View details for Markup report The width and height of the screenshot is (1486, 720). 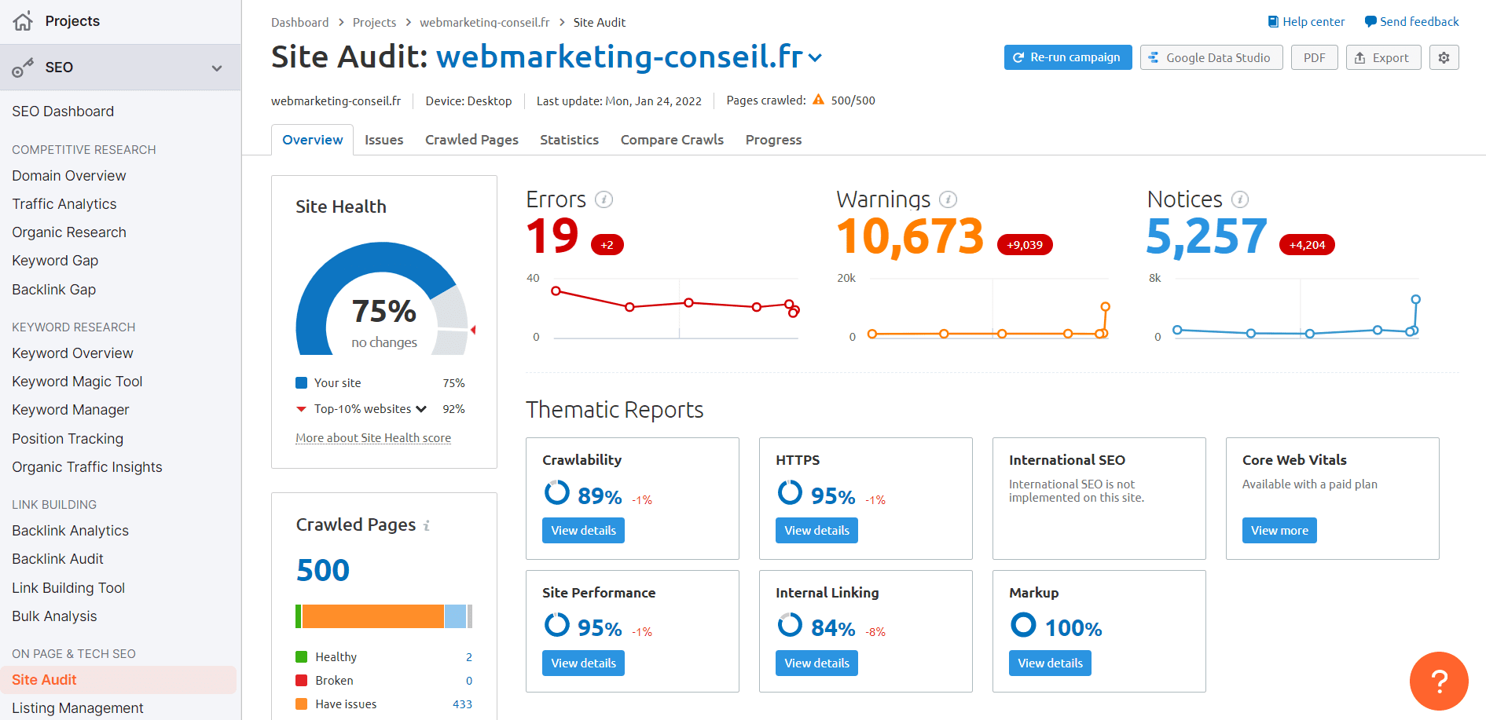pyautogui.click(x=1050, y=663)
